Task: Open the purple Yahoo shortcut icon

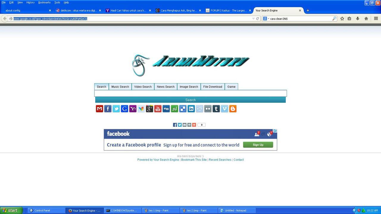Action: tap(133, 109)
